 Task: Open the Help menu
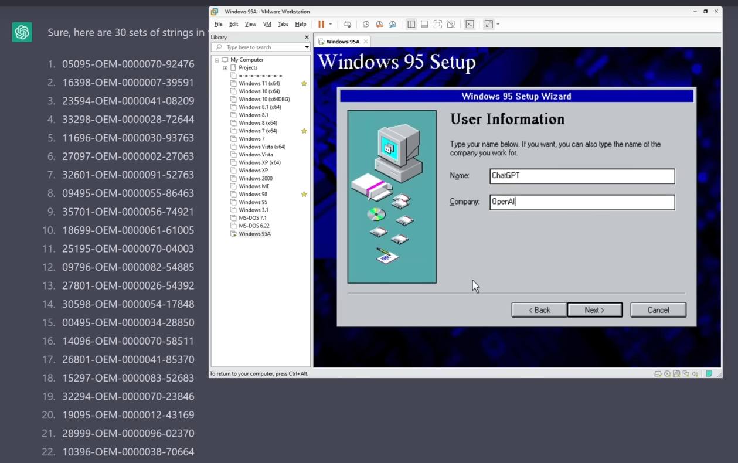[301, 24]
